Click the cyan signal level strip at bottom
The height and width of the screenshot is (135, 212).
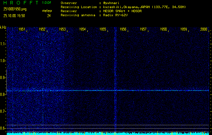coord(108,134)
